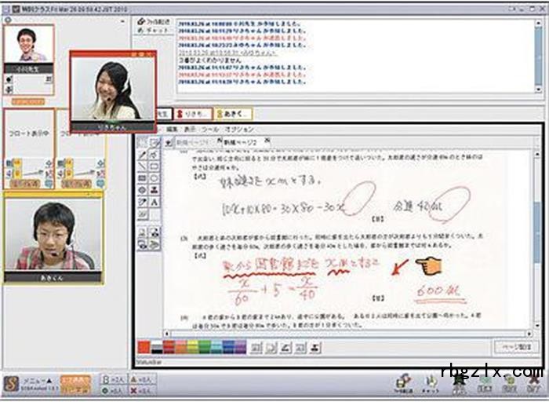Select the text tool marked A
The height and width of the screenshot is (402, 549).
154,202
